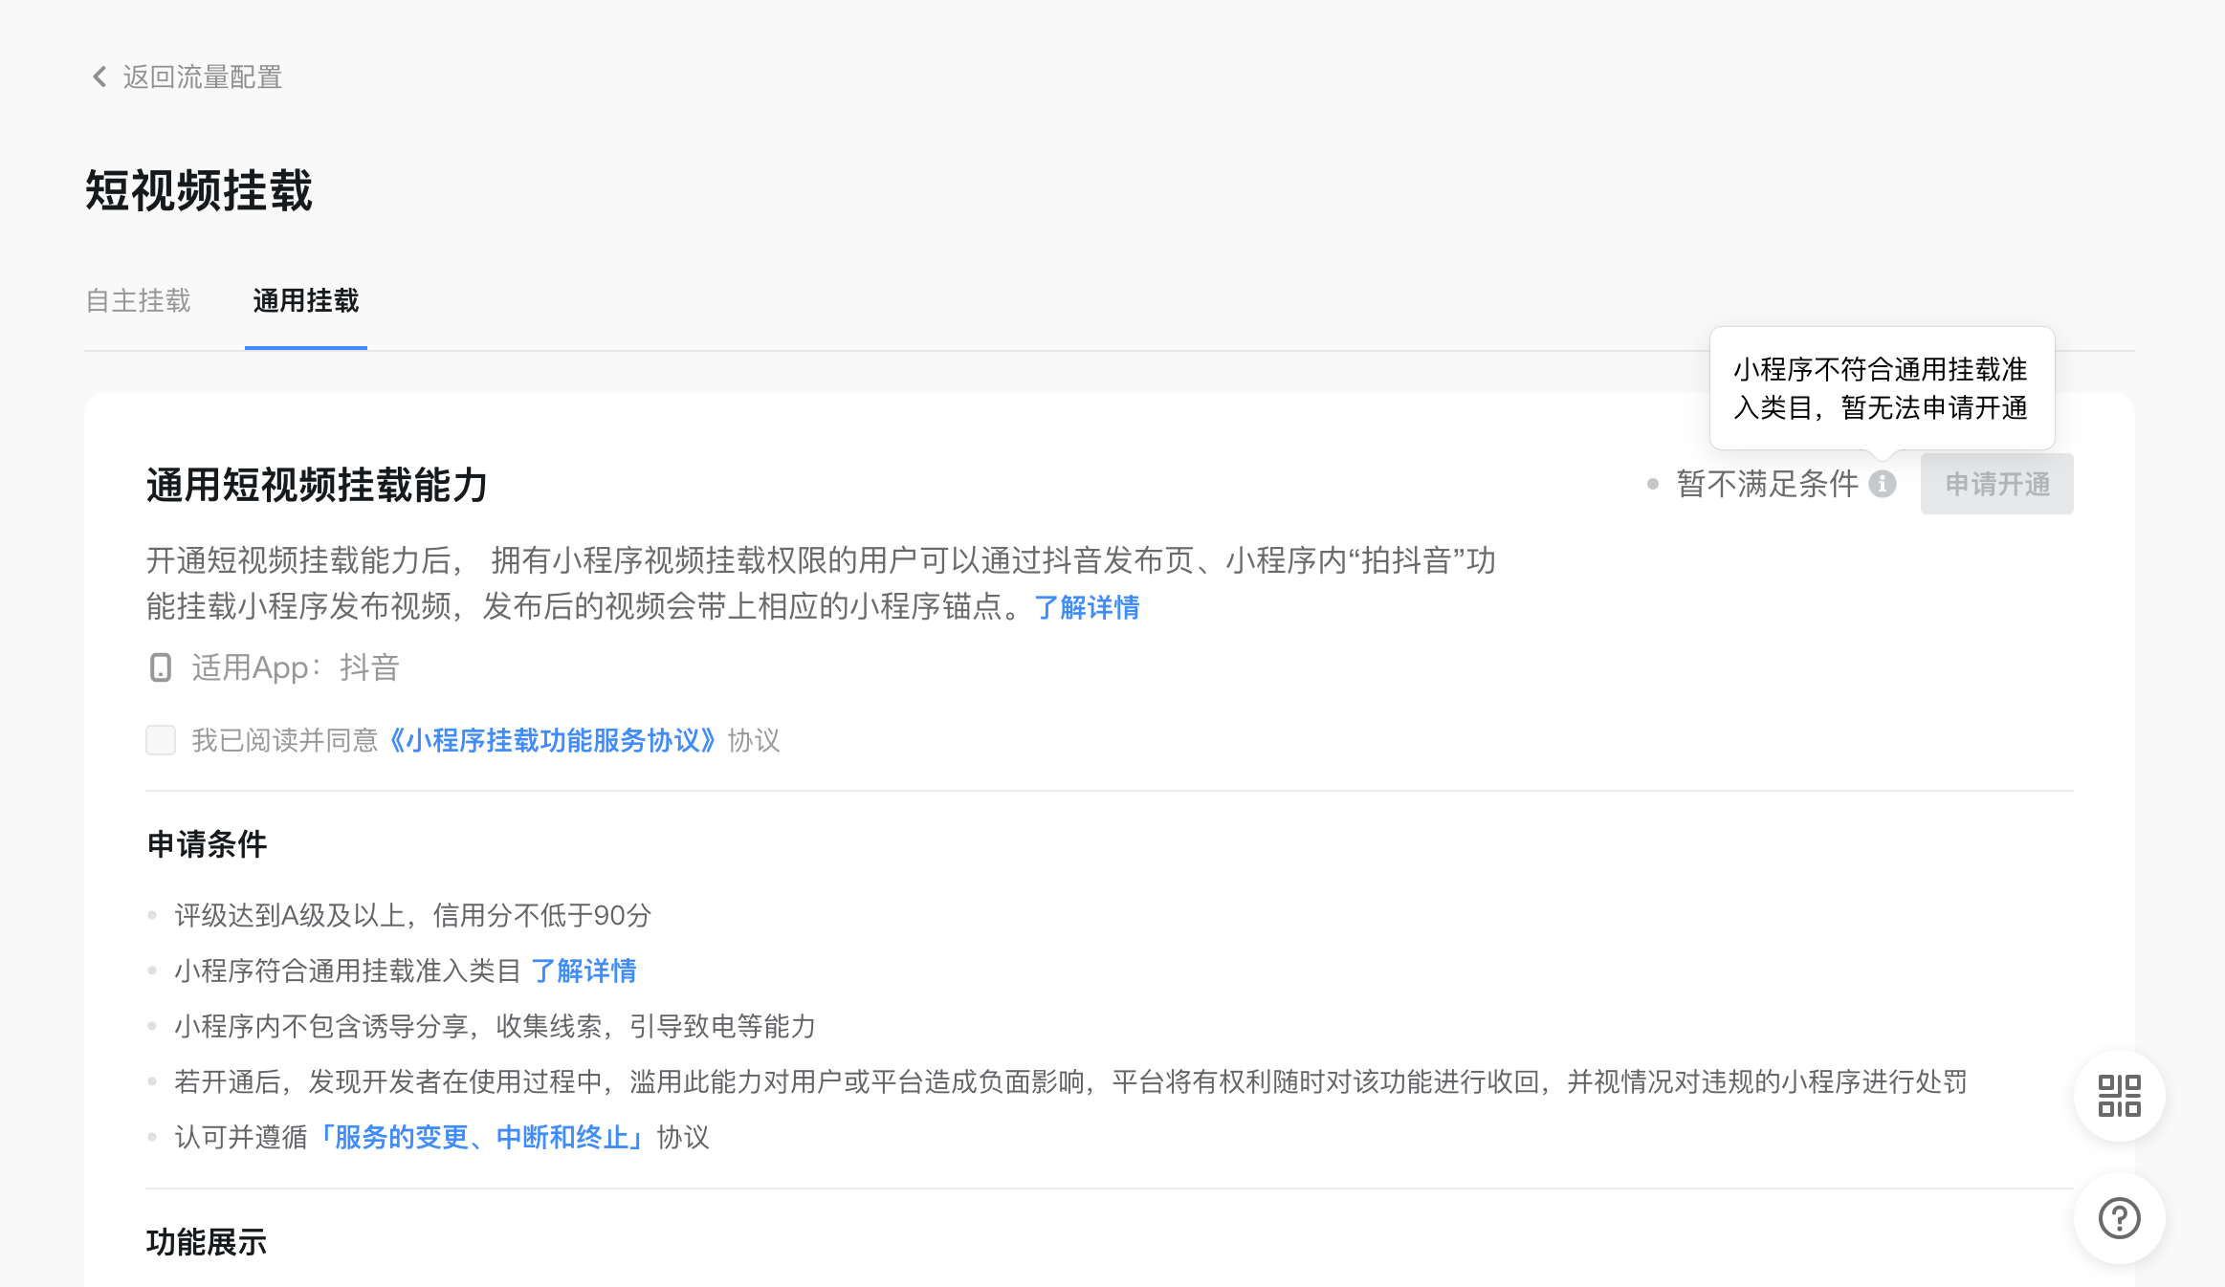Click the 申请开通 button
The width and height of the screenshot is (2225, 1287).
tap(1996, 484)
